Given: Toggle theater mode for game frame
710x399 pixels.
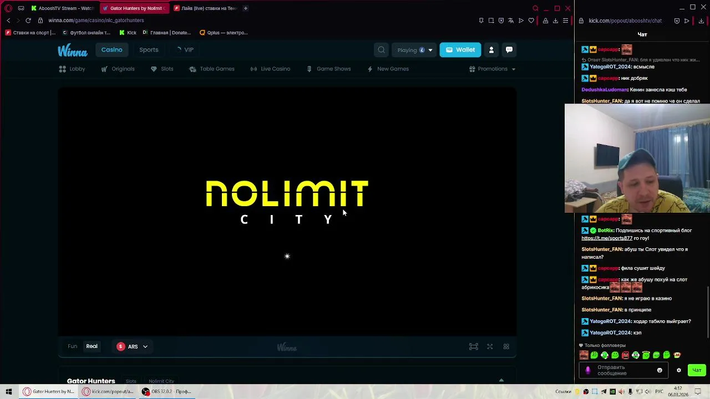Looking at the screenshot, I should coord(473,346).
